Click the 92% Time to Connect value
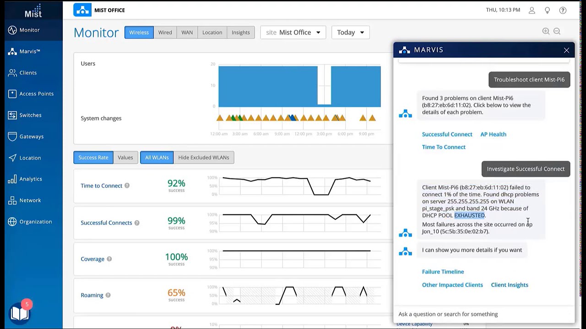The width and height of the screenshot is (586, 329). [x=176, y=183]
